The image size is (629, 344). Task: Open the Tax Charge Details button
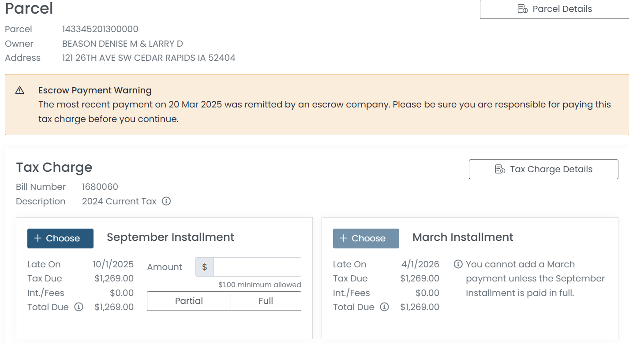pyautogui.click(x=543, y=170)
